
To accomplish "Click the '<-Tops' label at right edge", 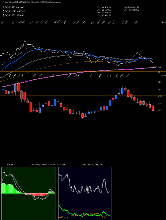I will pyautogui.click(x=163, y=22).
